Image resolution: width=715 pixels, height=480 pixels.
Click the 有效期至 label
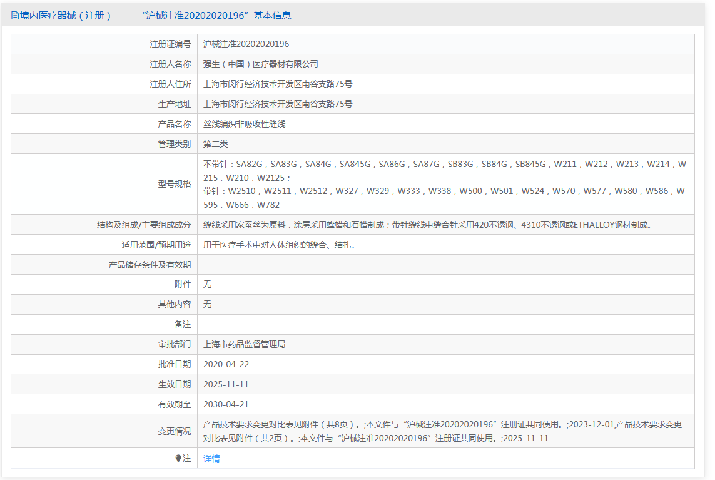pyautogui.click(x=175, y=405)
